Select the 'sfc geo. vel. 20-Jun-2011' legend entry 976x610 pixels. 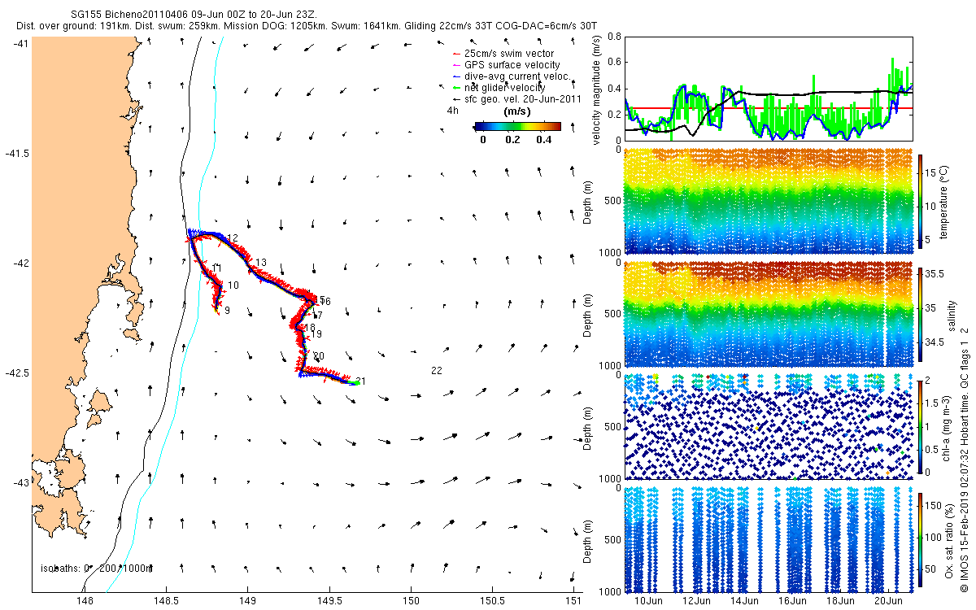click(516, 99)
